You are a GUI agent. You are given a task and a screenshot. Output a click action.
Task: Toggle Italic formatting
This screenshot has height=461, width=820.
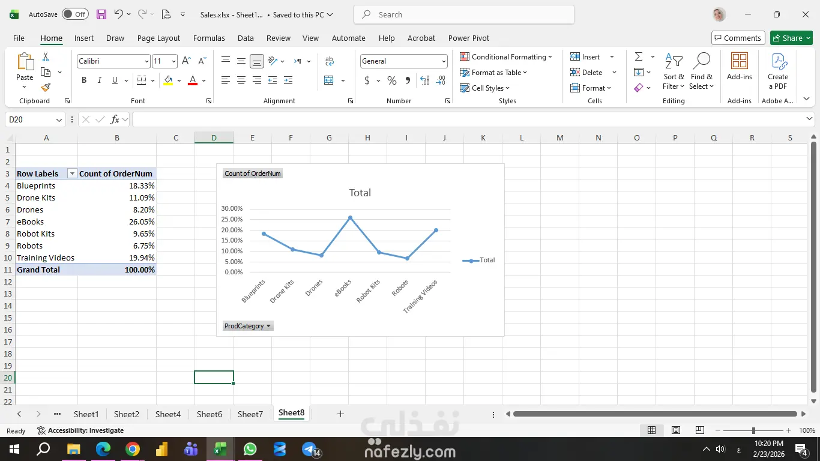coord(99,80)
